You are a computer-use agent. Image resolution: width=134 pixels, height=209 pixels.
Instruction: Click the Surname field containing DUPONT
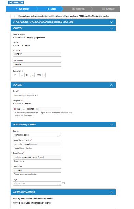37,54
